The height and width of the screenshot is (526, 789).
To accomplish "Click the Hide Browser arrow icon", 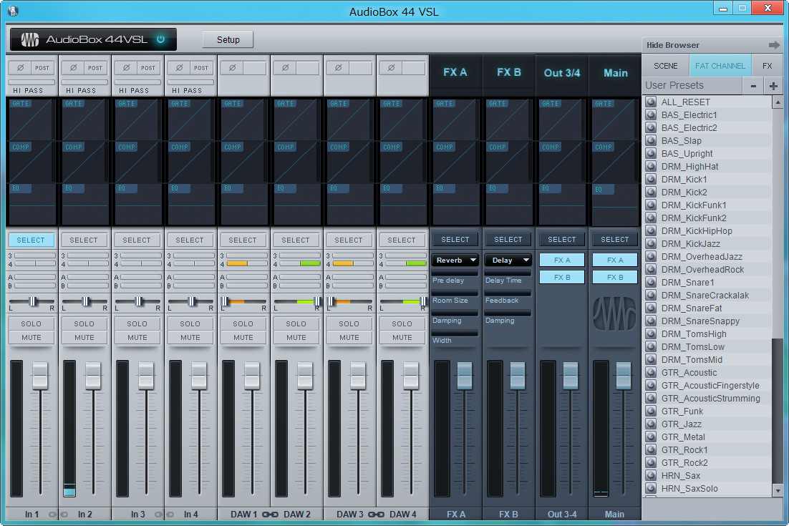I will (775, 45).
